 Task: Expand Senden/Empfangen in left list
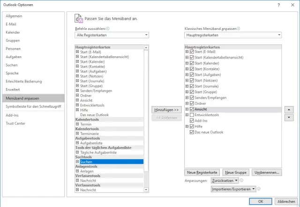point(77,90)
